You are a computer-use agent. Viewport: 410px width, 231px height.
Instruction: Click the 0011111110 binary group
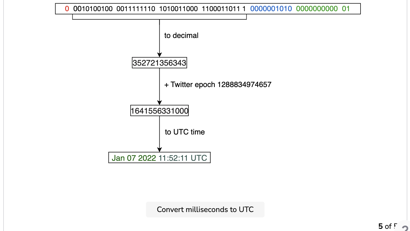click(136, 9)
